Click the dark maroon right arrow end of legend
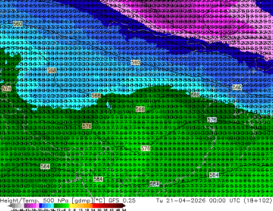Screen dimensions: 273x211 pyautogui.click(x=124, y=205)
